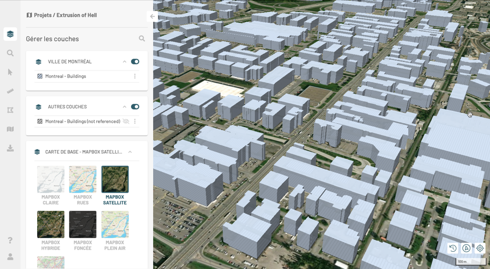Select the pointer selection tool
The image size is (490, 269).
pos(10,72)
